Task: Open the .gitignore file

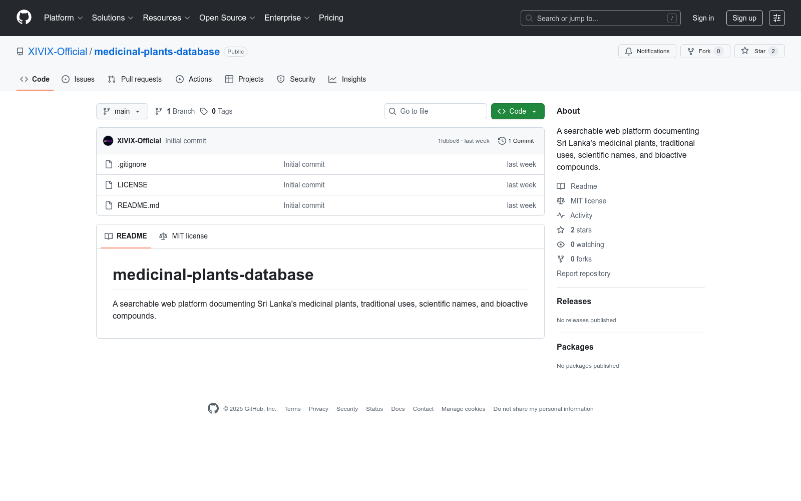Action: click(x=132, y=164)
